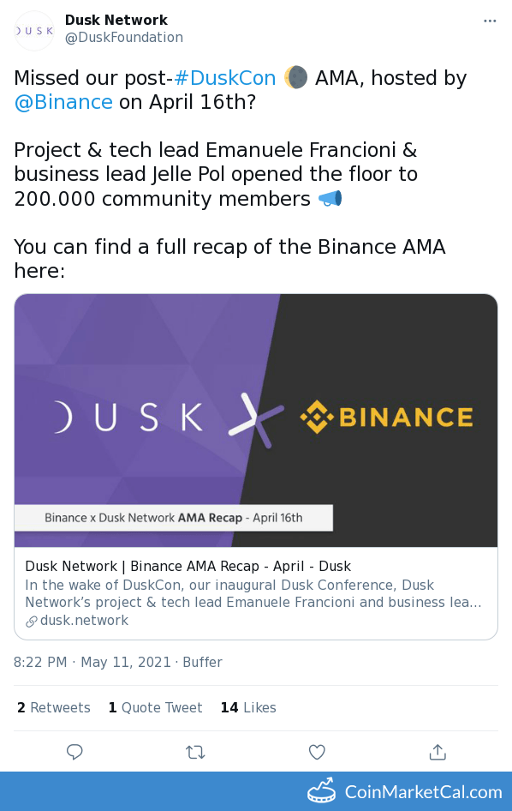Click the Dusk Network display name

coord(116,21)
